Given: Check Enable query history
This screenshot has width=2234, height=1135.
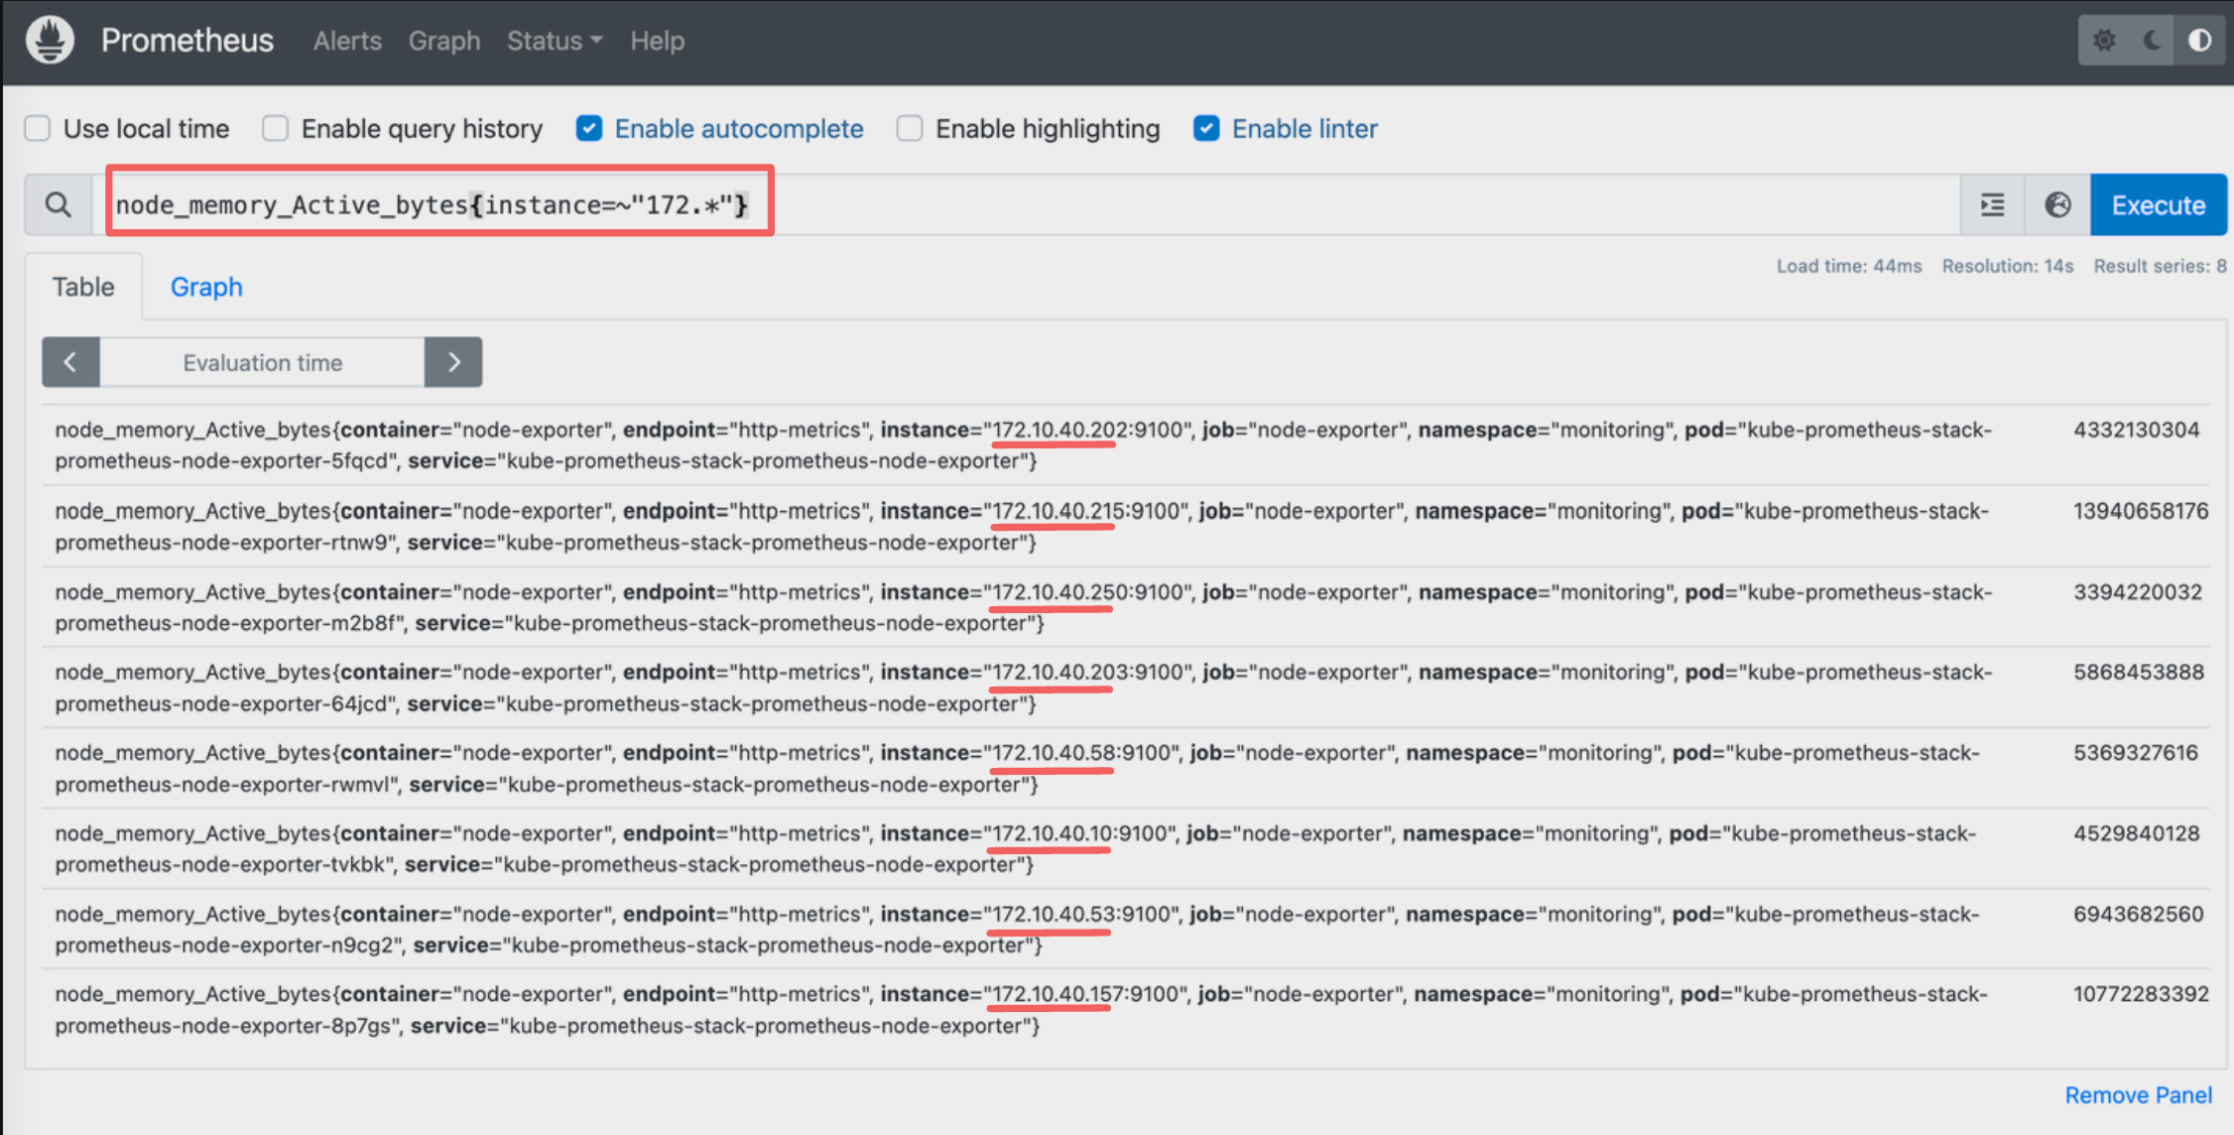Looking at the screenshot, I should (x=276, y=129).
